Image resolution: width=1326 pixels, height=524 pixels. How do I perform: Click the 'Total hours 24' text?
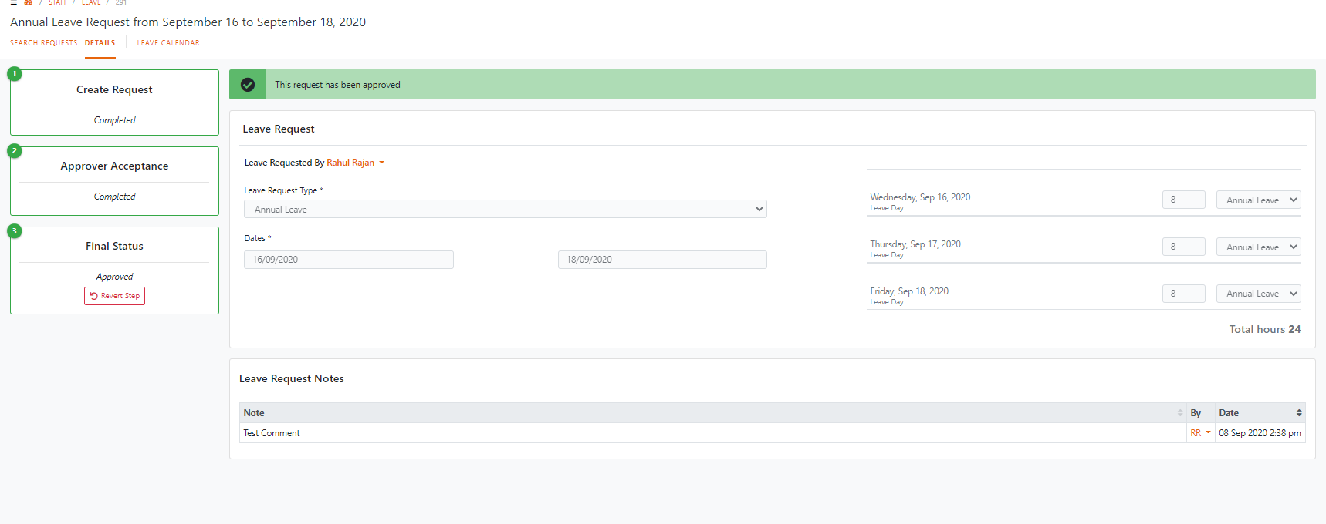(1265, 329)
